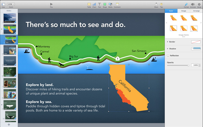Viewport: 203px width, 127px height.
Task: Insert a Shape
Action: coord(105,4)
